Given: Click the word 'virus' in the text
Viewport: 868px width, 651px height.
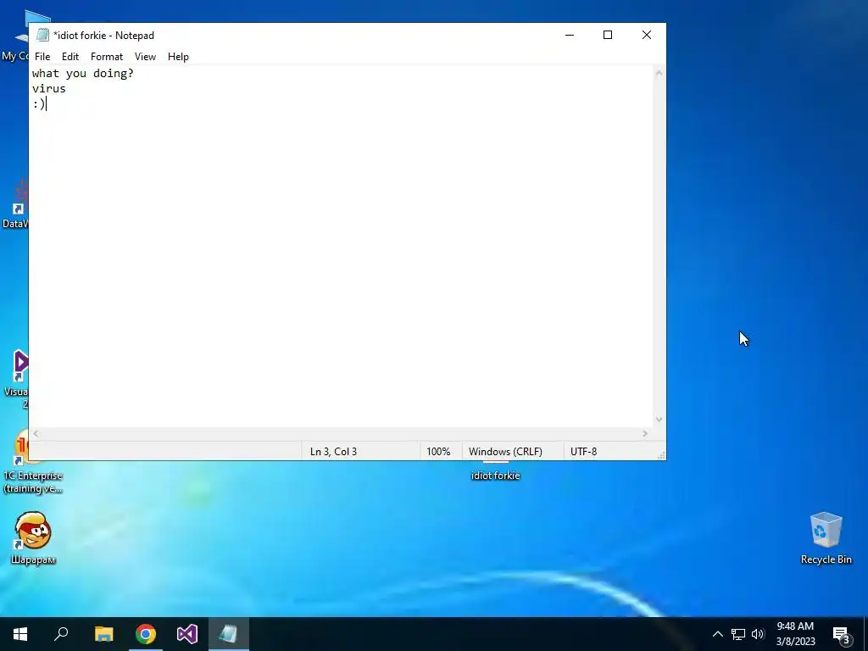Looking at the screenshot, I should (x=48, y=88).
